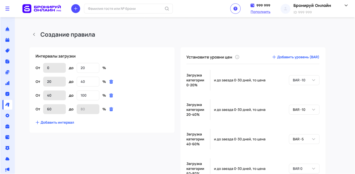Open the price tag sidebar icon
Screen dimensions: 355x174
coord(8,50)
